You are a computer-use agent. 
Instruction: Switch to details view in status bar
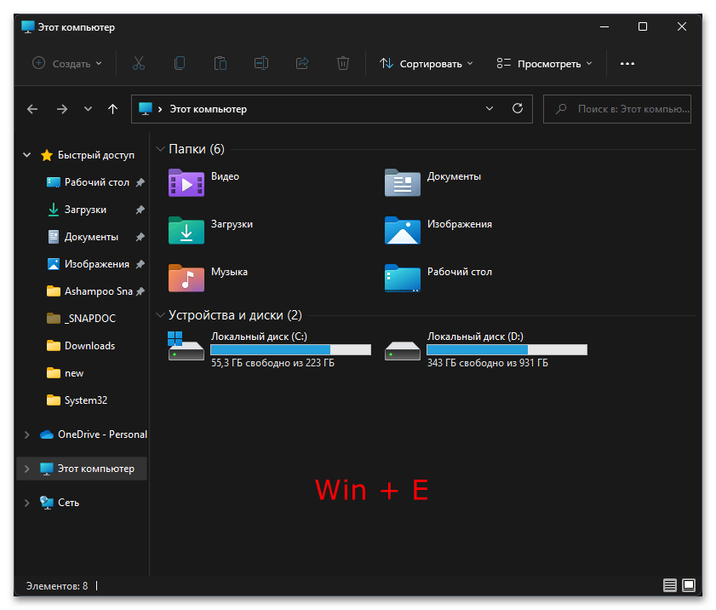click(x=669, y=585)
